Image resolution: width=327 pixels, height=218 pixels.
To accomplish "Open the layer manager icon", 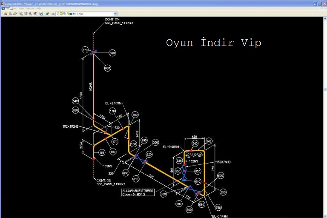I will point(53,14).
